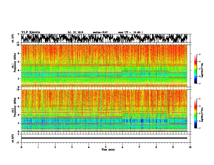Click the ch.2 spectrogram color scale bar
Screen dimensions: 214x165
(x=196, y=114)
